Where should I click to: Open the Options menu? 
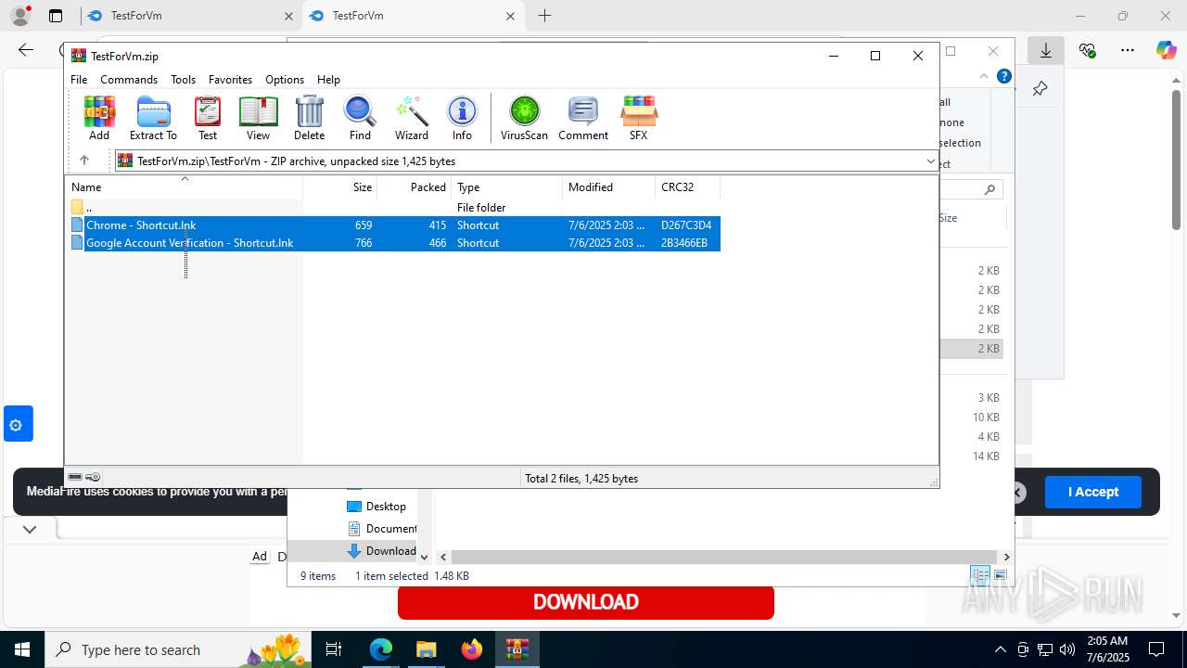click(285, 80)
